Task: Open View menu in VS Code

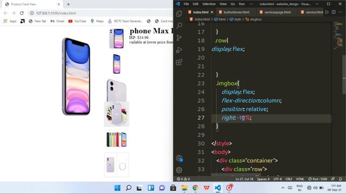Action: [223, 4]
